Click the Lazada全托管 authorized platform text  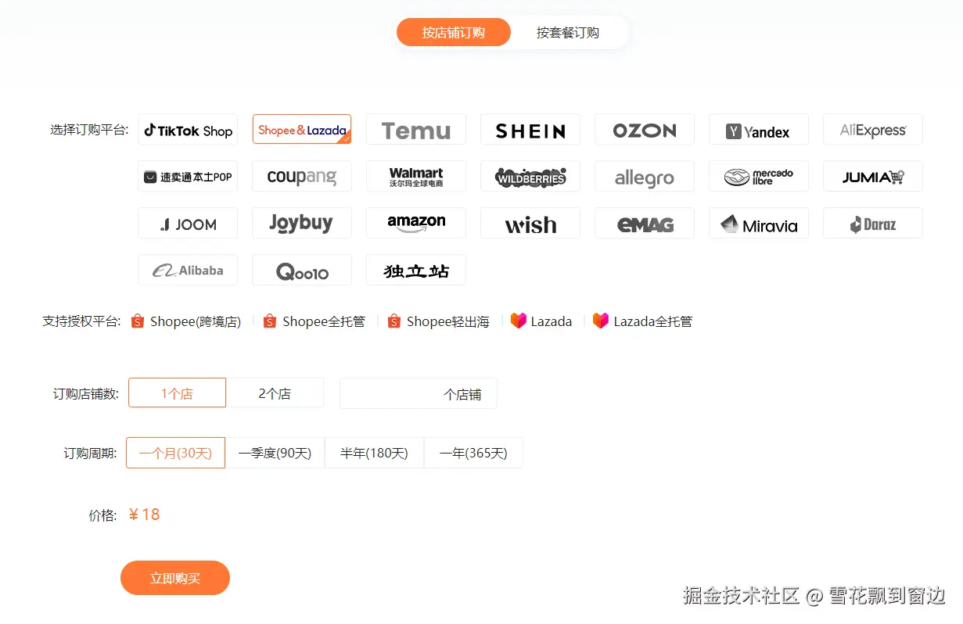pyautogui.click(x=653, y=321)
